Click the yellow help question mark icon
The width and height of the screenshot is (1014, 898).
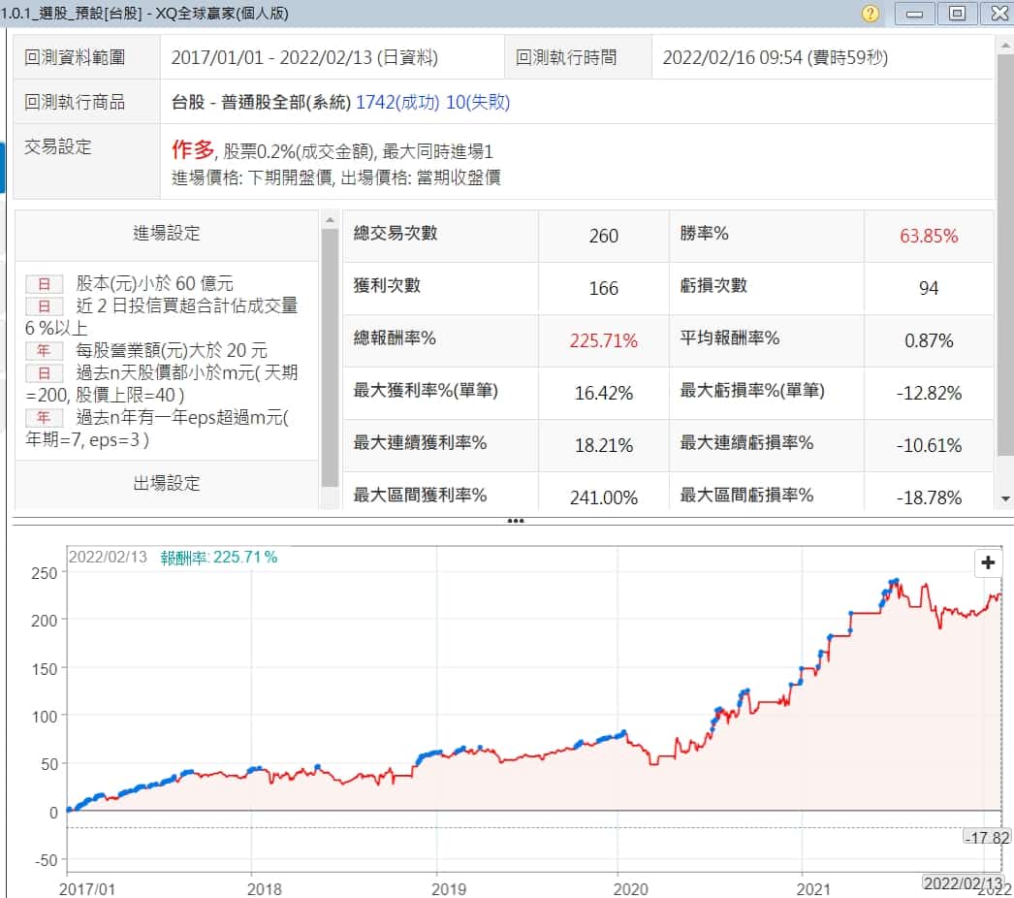[x=871, y=14]
